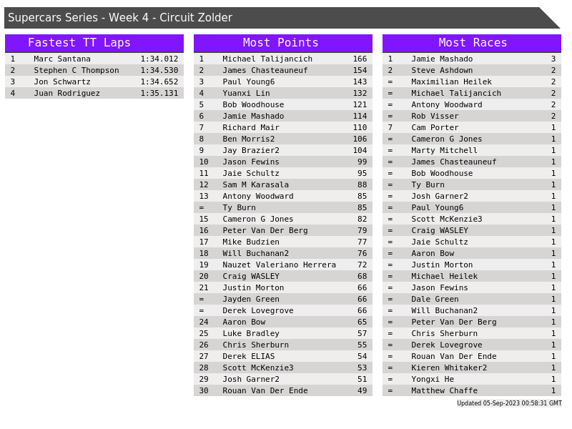This screenshot has height=429, width=572.
Task: Click the Updated timestamp text
Action: [509, 403]
